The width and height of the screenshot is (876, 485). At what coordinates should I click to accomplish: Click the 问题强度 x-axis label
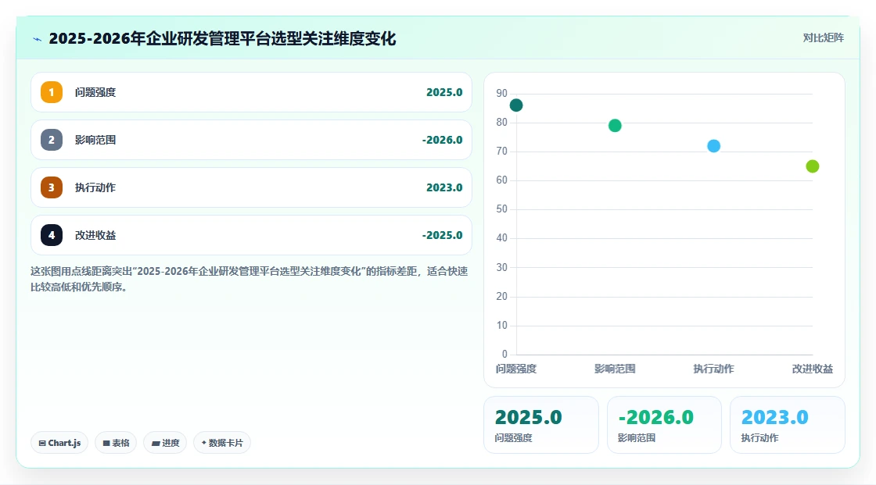(x=516, y=369)
